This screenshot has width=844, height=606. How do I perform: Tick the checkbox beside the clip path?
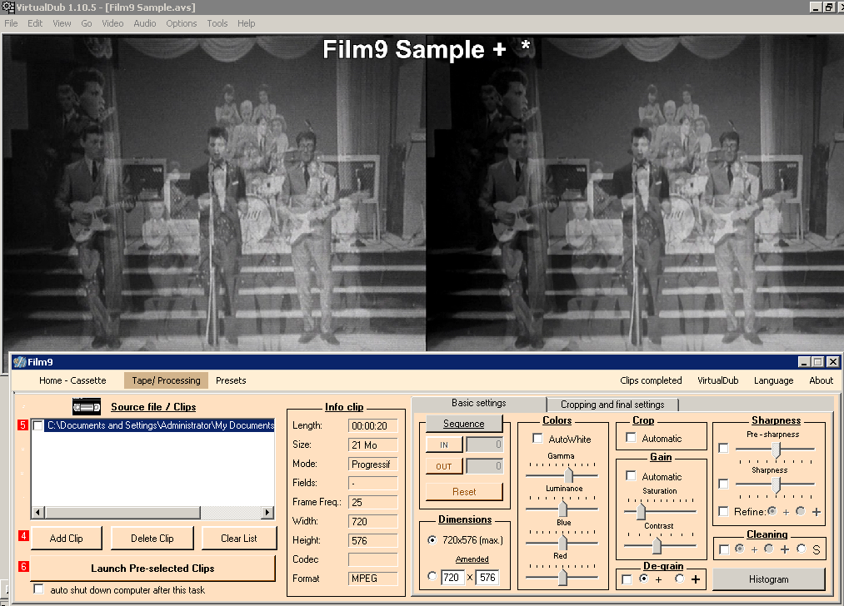[x=38, y=425]
